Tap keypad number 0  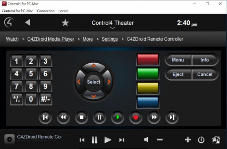pyautogui.click(x=31, y=99)
